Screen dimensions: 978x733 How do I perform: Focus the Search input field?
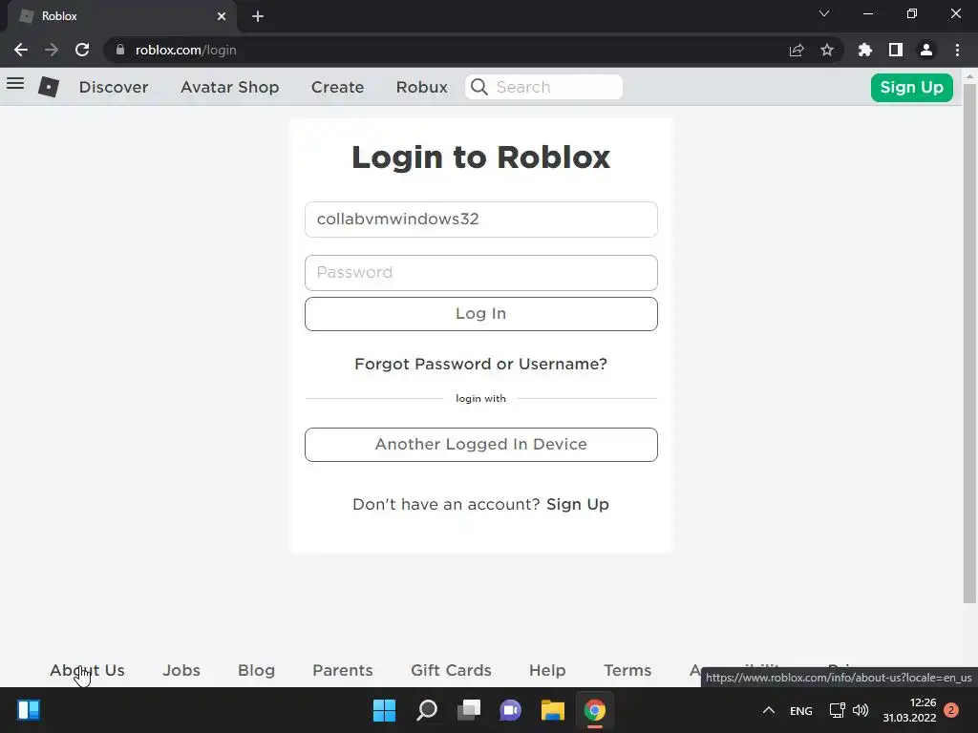click(x=543, y=87)
